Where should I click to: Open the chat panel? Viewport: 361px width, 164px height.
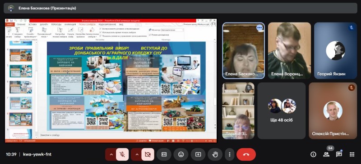click(339, 155)
